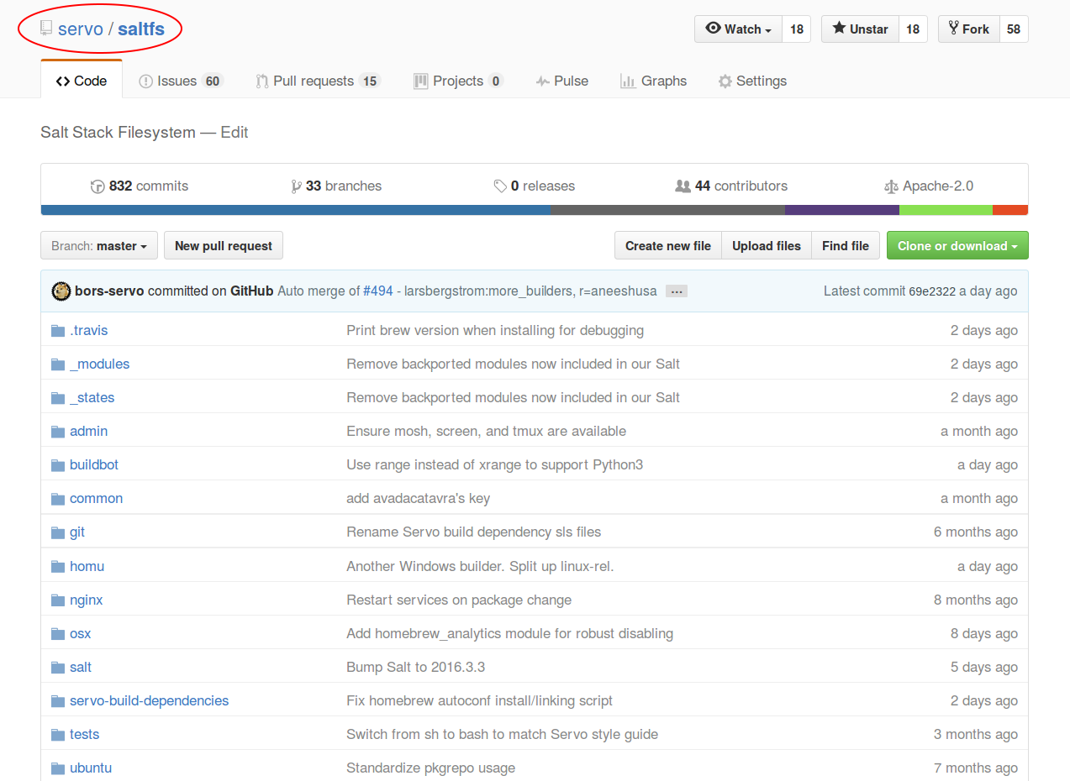Click the osx folder icon
The image size is (1070, 781).
coord(58,634)
